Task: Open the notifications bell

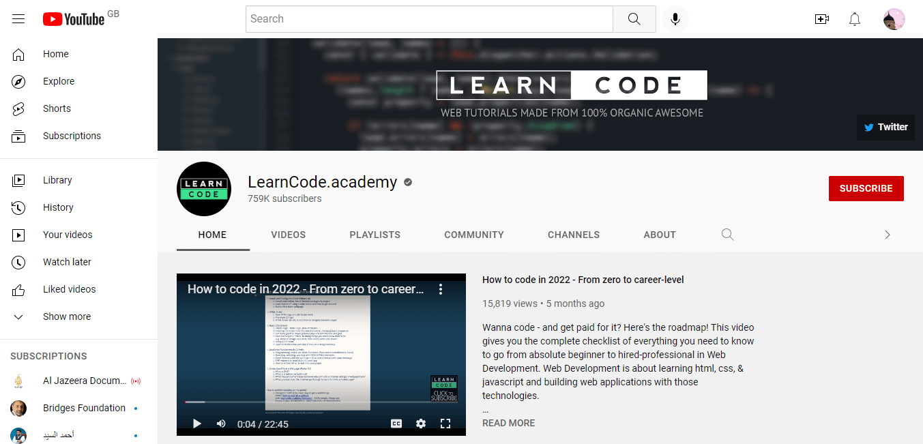Action: (855, 19)
